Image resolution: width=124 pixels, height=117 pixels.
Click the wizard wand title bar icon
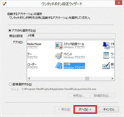pyautogui.click(x=4, y=3)
